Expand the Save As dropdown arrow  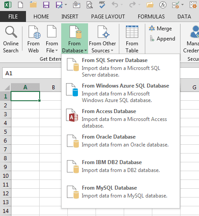tap(66, 5)
